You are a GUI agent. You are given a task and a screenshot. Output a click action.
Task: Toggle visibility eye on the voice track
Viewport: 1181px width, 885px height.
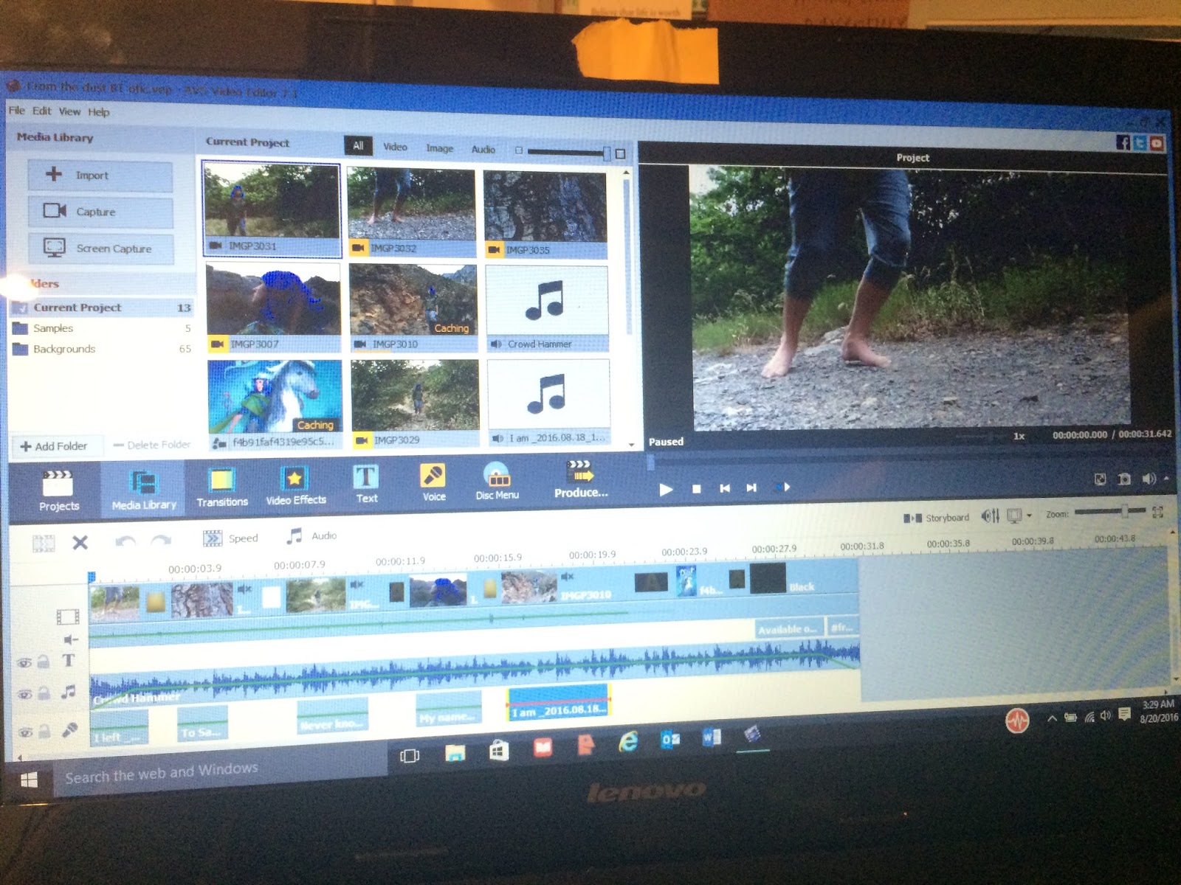pos(26,732)
